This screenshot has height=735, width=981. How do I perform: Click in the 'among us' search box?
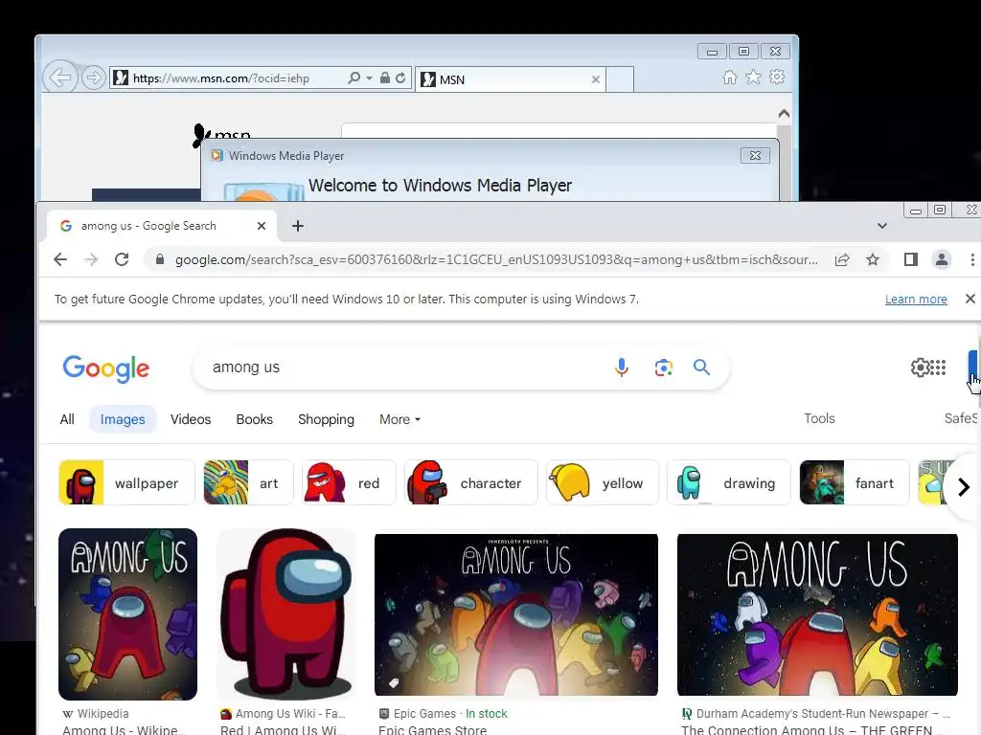point(400,367)
